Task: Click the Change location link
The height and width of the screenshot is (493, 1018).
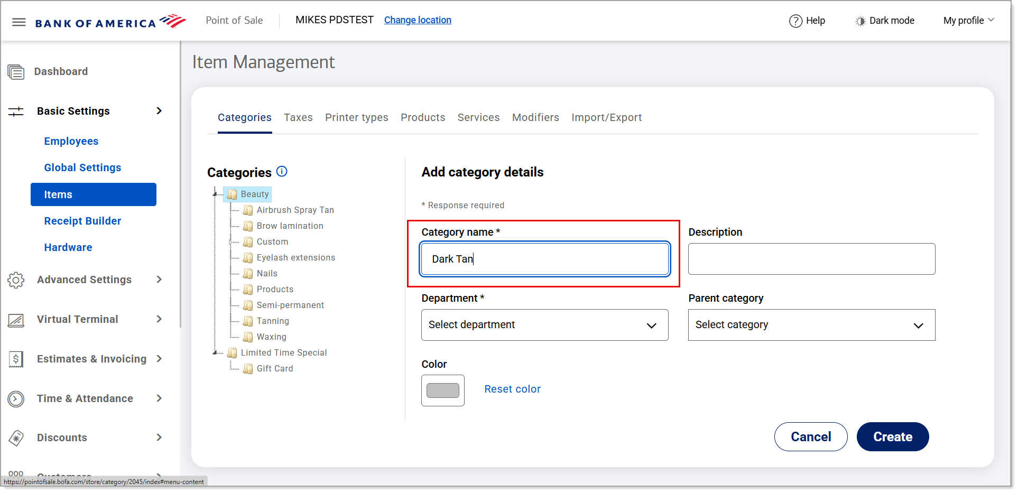Action: tap(418, 20)
